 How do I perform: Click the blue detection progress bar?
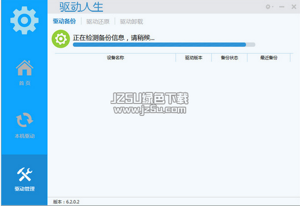164,45
